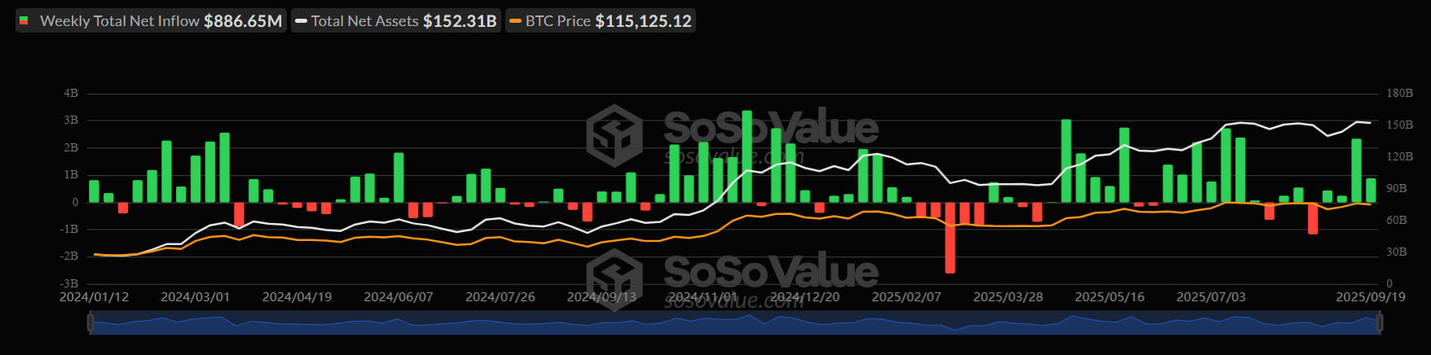Toggle the Weekly Total Net Inflow legend
The height and width of the screenshot is (355, 1431).
151,21
